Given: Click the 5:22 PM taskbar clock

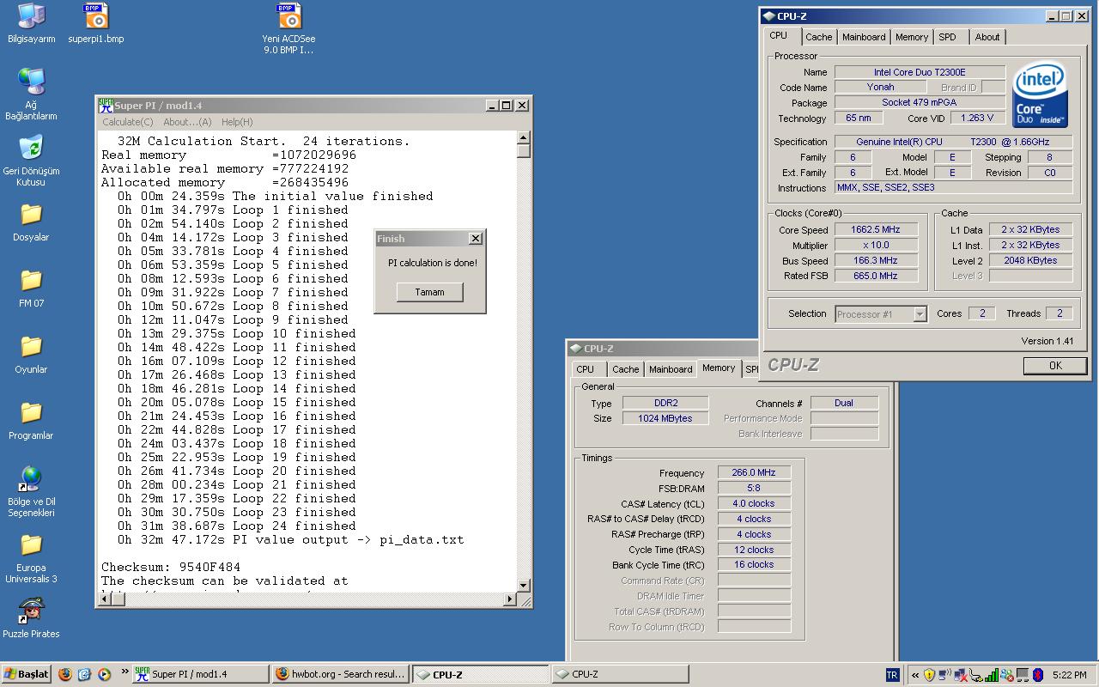Looking at the screenshot, I should tap(1069, 675).
